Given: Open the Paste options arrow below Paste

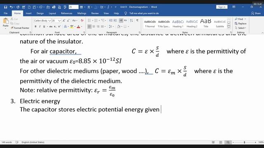Looking at the screenshot, I should 5,28.
